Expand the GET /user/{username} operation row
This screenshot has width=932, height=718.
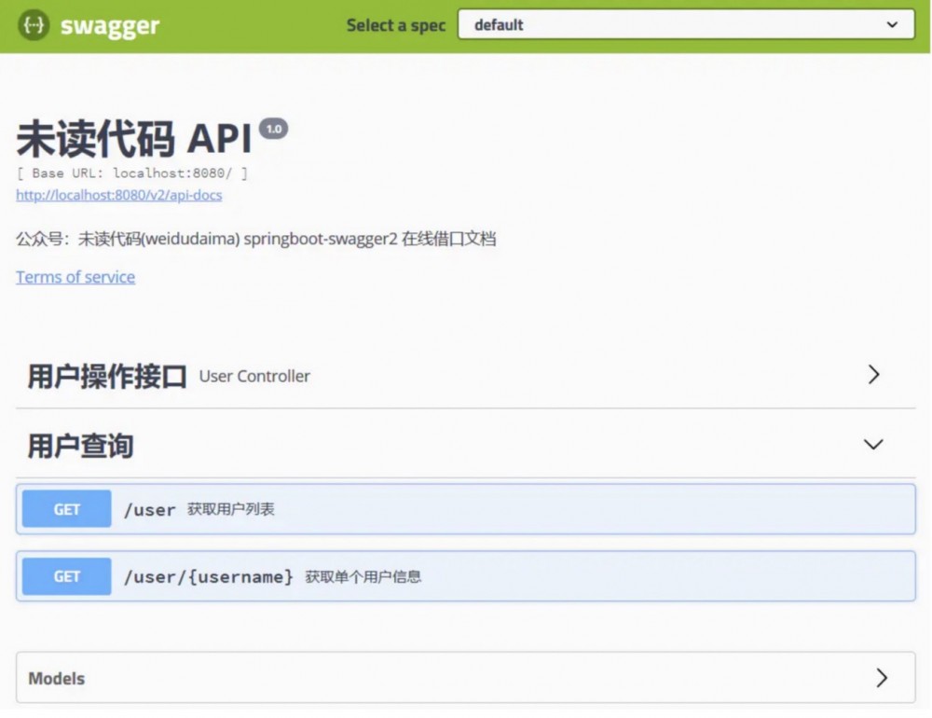click(x=465, y=576)
